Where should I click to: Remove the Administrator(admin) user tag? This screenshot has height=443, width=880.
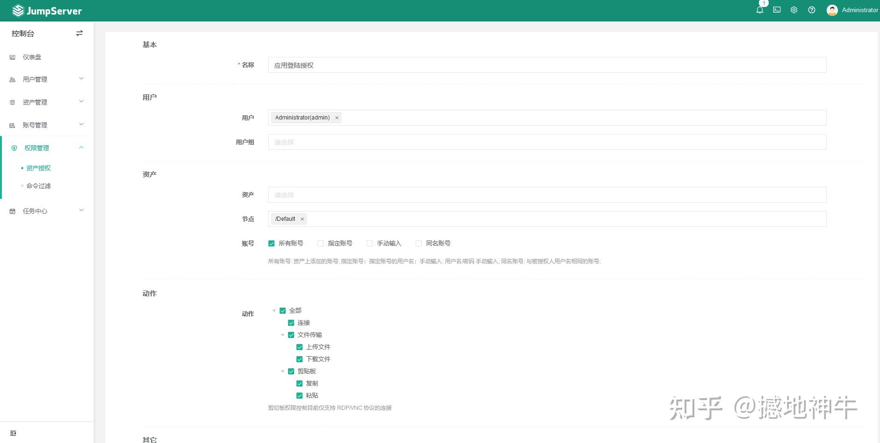337,118
